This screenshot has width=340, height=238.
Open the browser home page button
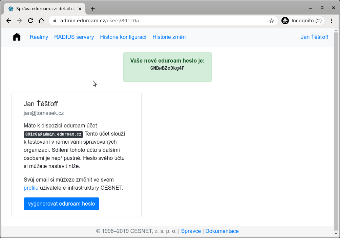pos(41,21)
